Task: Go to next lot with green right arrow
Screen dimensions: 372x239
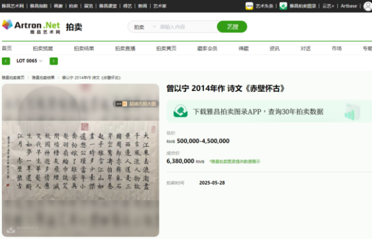Action: click(x=54, y=61)
